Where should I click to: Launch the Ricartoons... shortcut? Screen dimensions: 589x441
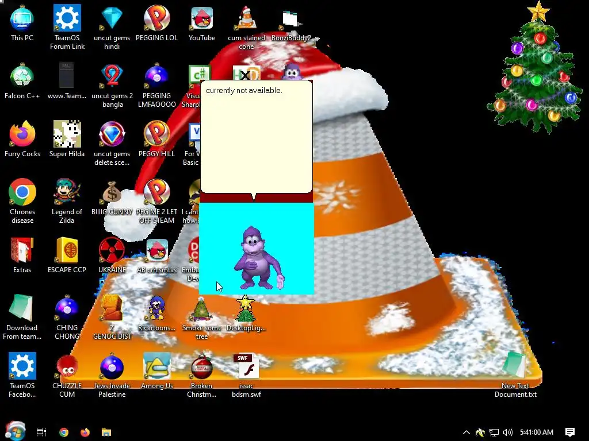[x=156, y=314]
